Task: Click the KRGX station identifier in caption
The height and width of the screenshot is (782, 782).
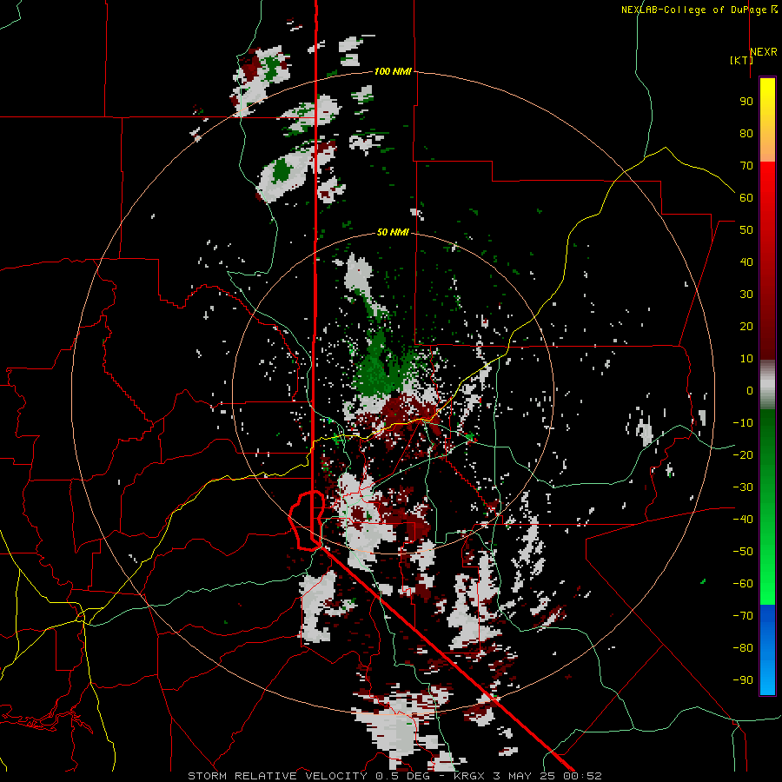Action: click(x=471, y=776)
